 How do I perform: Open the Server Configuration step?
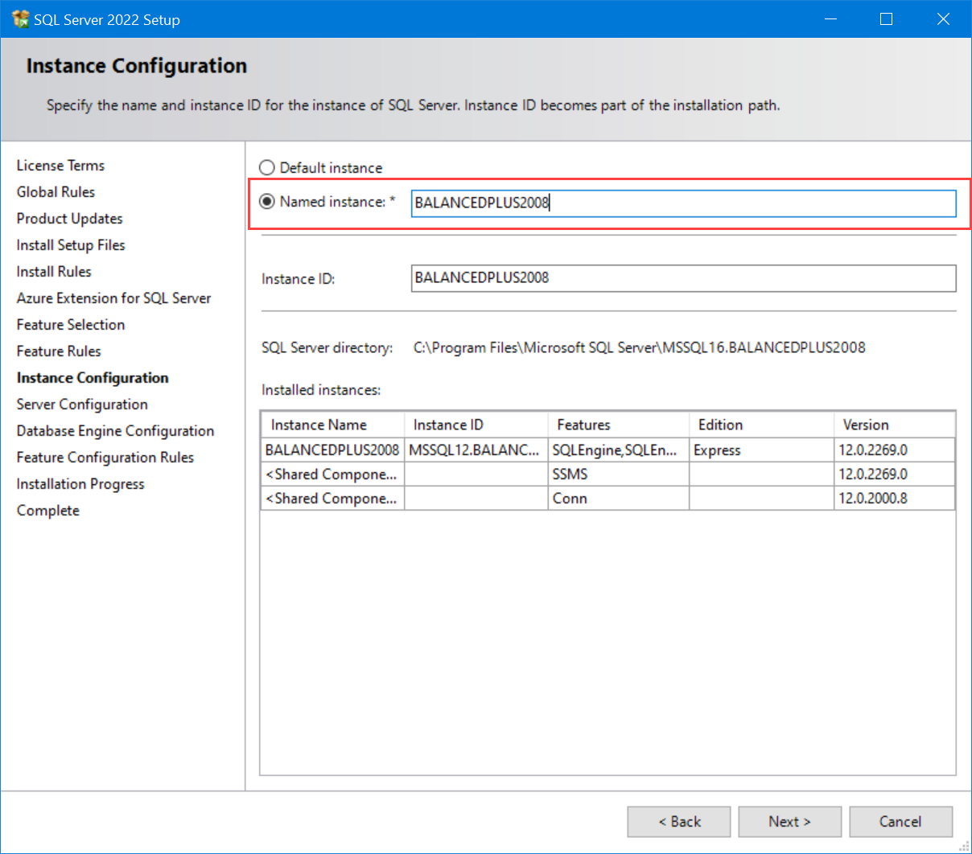[x=81, y=404]
